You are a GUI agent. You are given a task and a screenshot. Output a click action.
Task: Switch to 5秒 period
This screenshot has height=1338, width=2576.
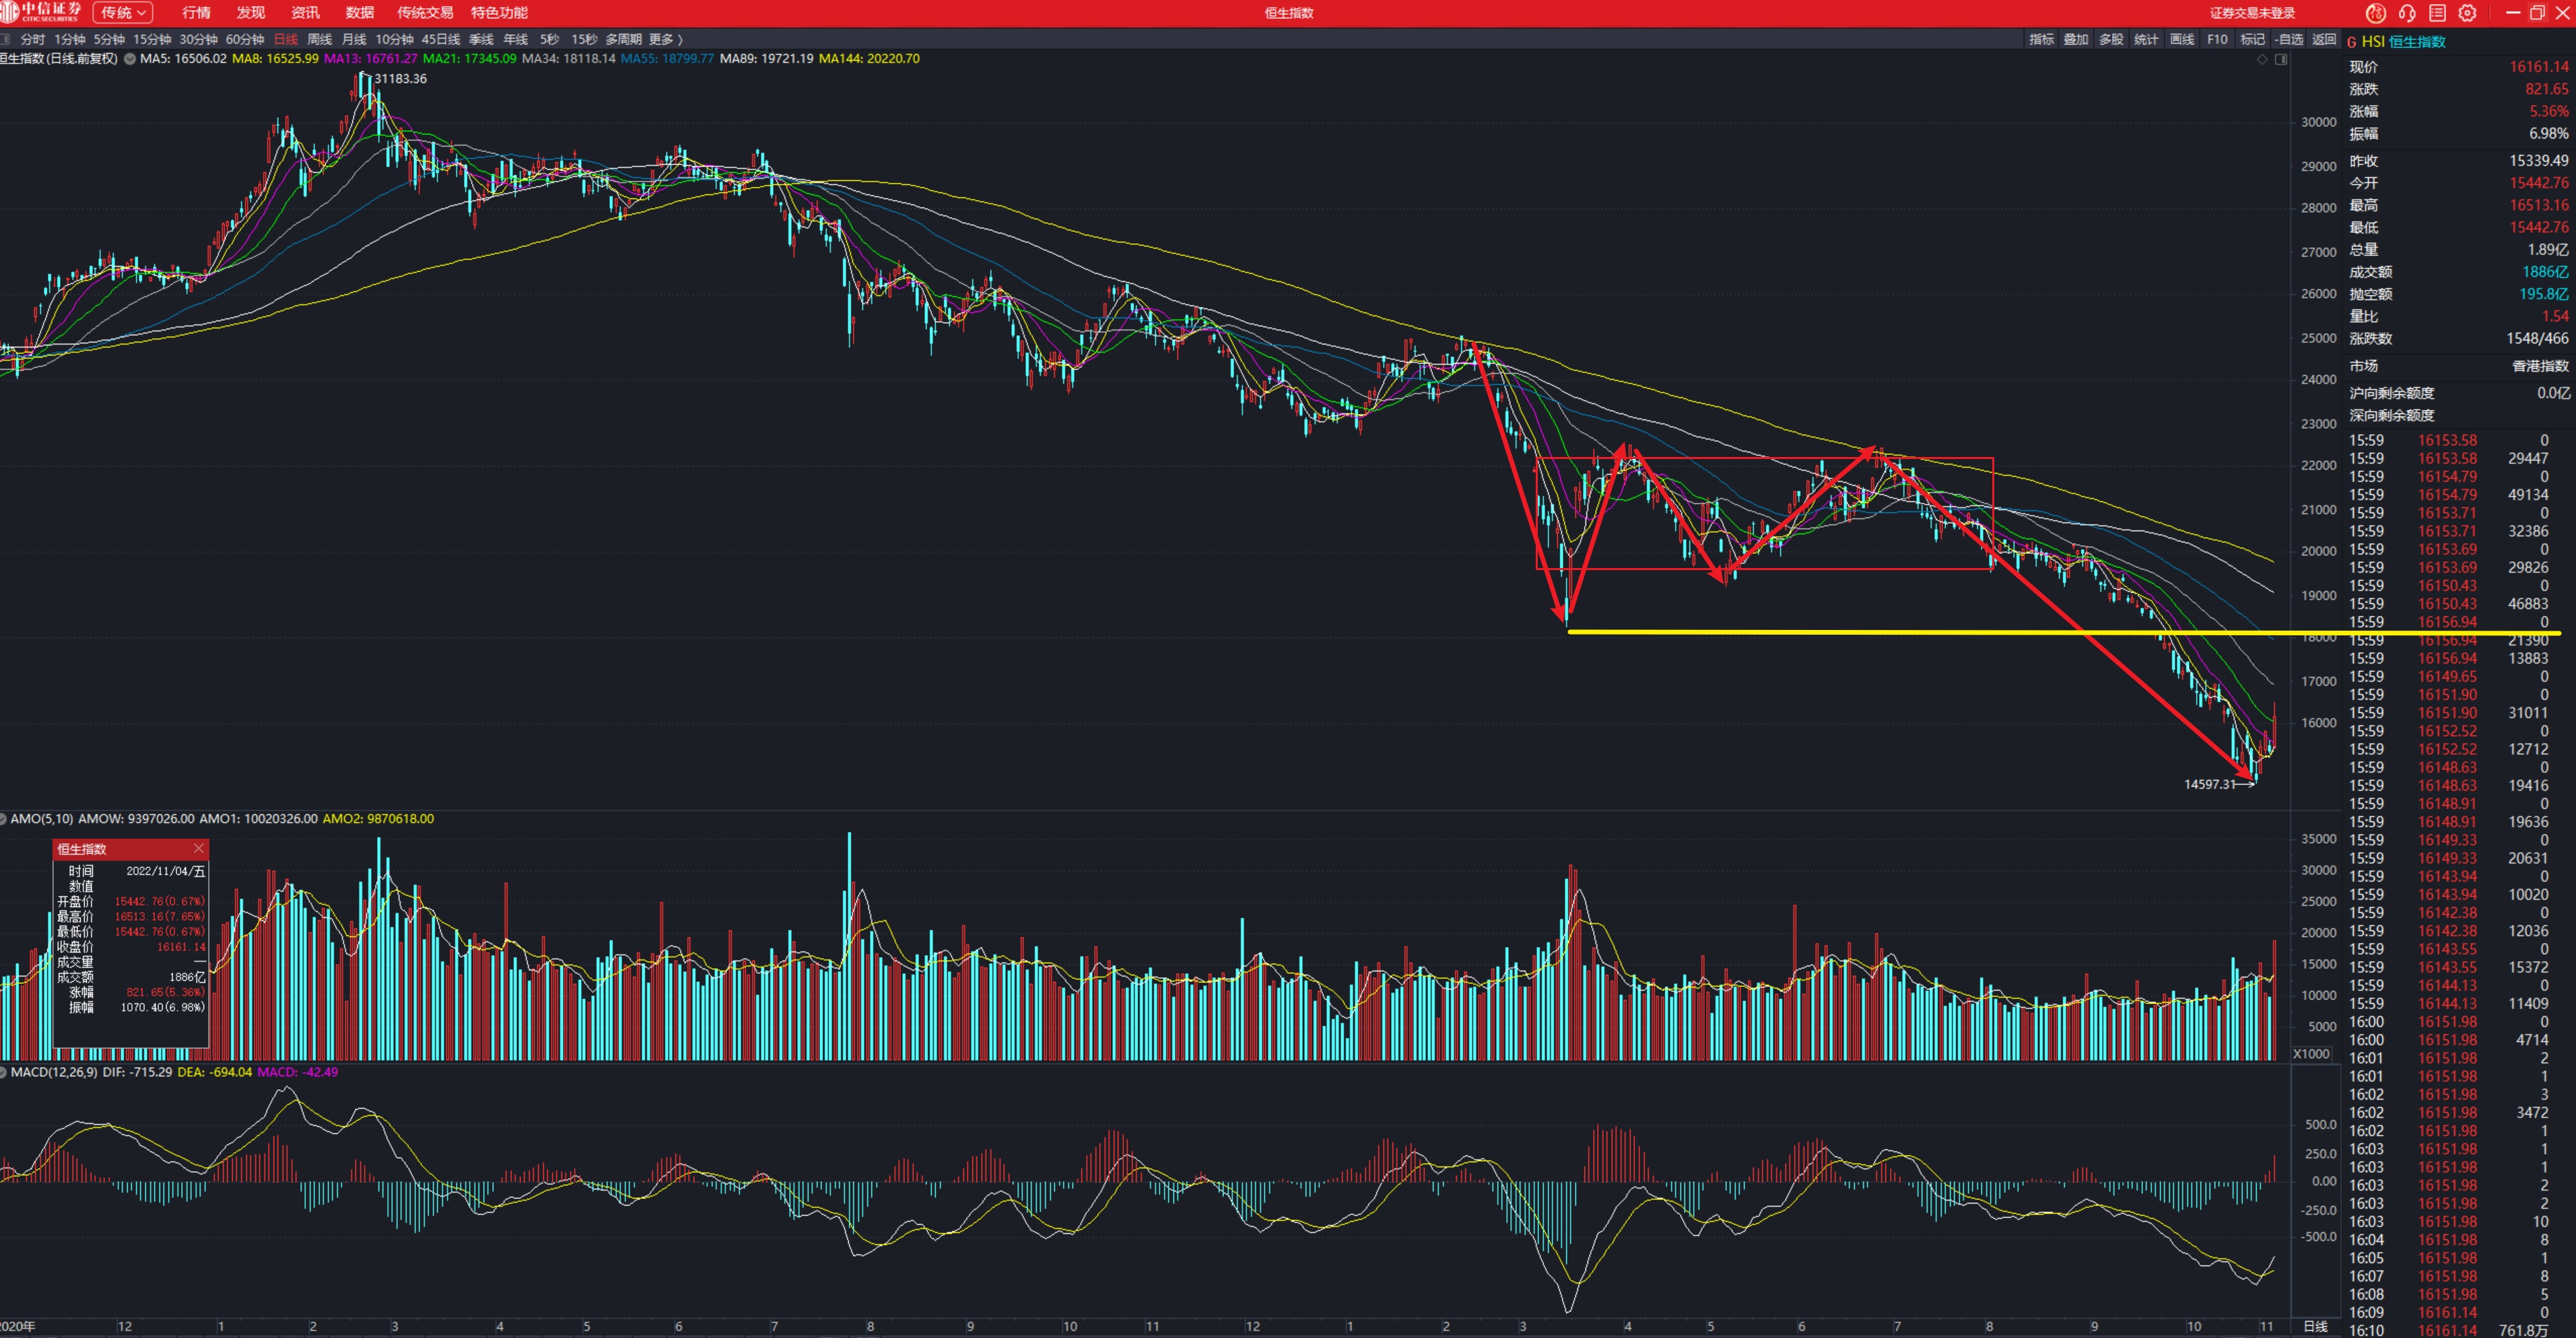pos(549,40)
